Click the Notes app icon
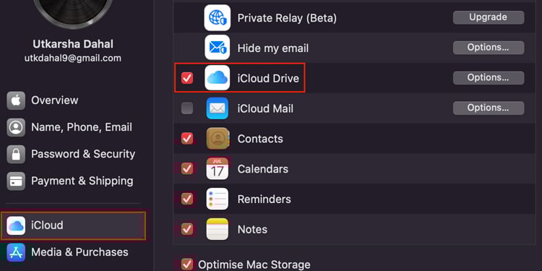Screen dimensions: 542x271 [x=218, y=229]
